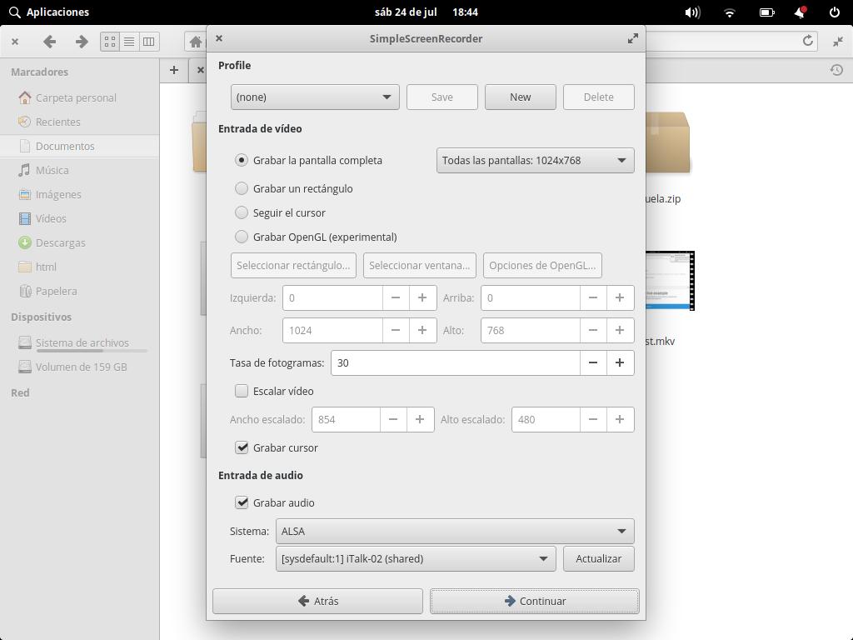
Task: Unmaximize the file manager window
Action: click(838, 42)
